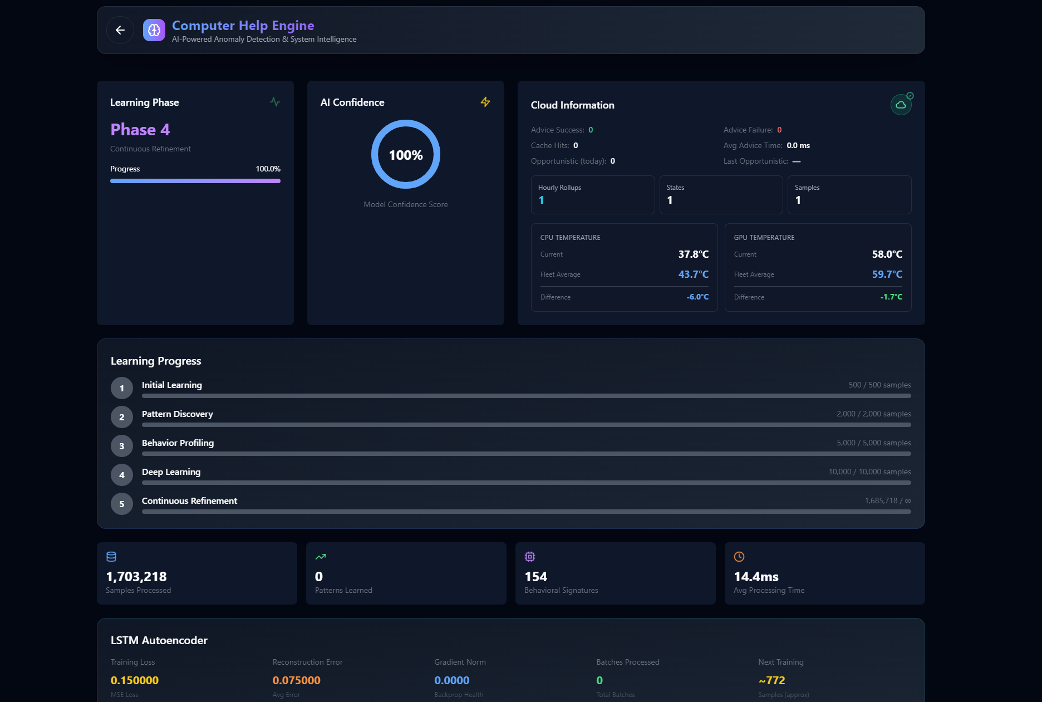Toggle step 1 Initial Learning indicator

tap(122, 388)
